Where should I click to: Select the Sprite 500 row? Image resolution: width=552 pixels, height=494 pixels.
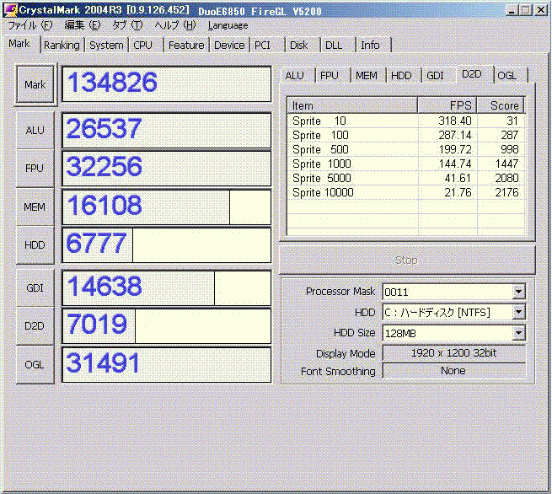tap(406, 150)
